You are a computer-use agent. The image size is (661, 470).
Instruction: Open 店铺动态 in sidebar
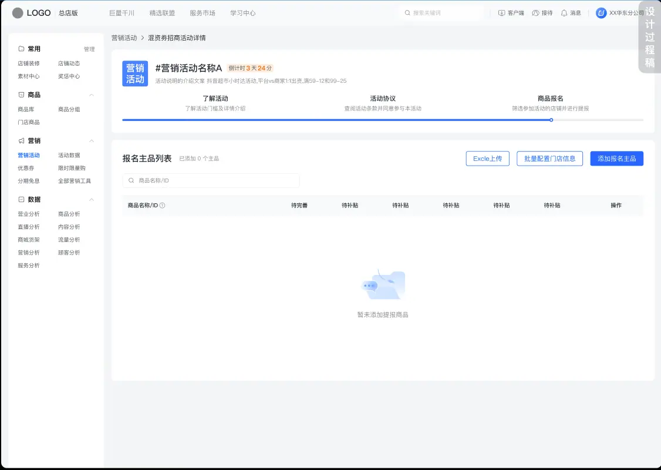tap(69, 63)
